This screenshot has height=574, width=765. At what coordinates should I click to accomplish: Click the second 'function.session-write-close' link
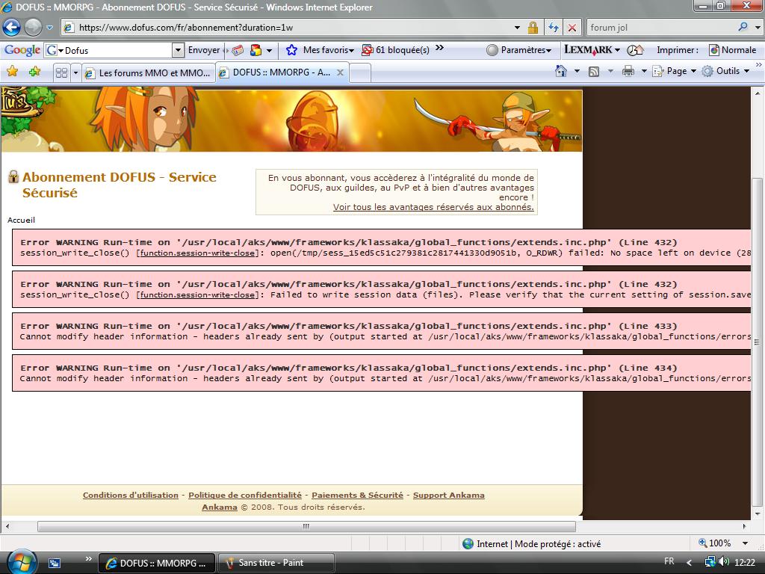(x=197, y=294)
